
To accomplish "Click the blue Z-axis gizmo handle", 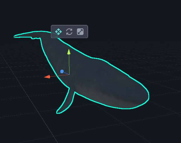I will coord(62,71).
